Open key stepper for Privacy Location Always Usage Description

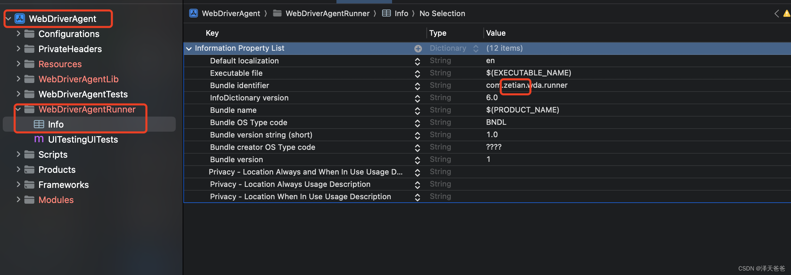417,185
